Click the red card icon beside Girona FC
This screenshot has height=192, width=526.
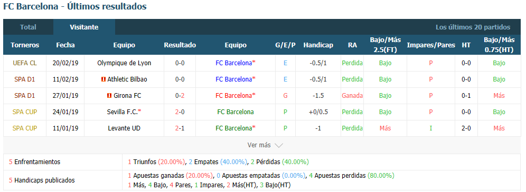[x=109, y=96]
